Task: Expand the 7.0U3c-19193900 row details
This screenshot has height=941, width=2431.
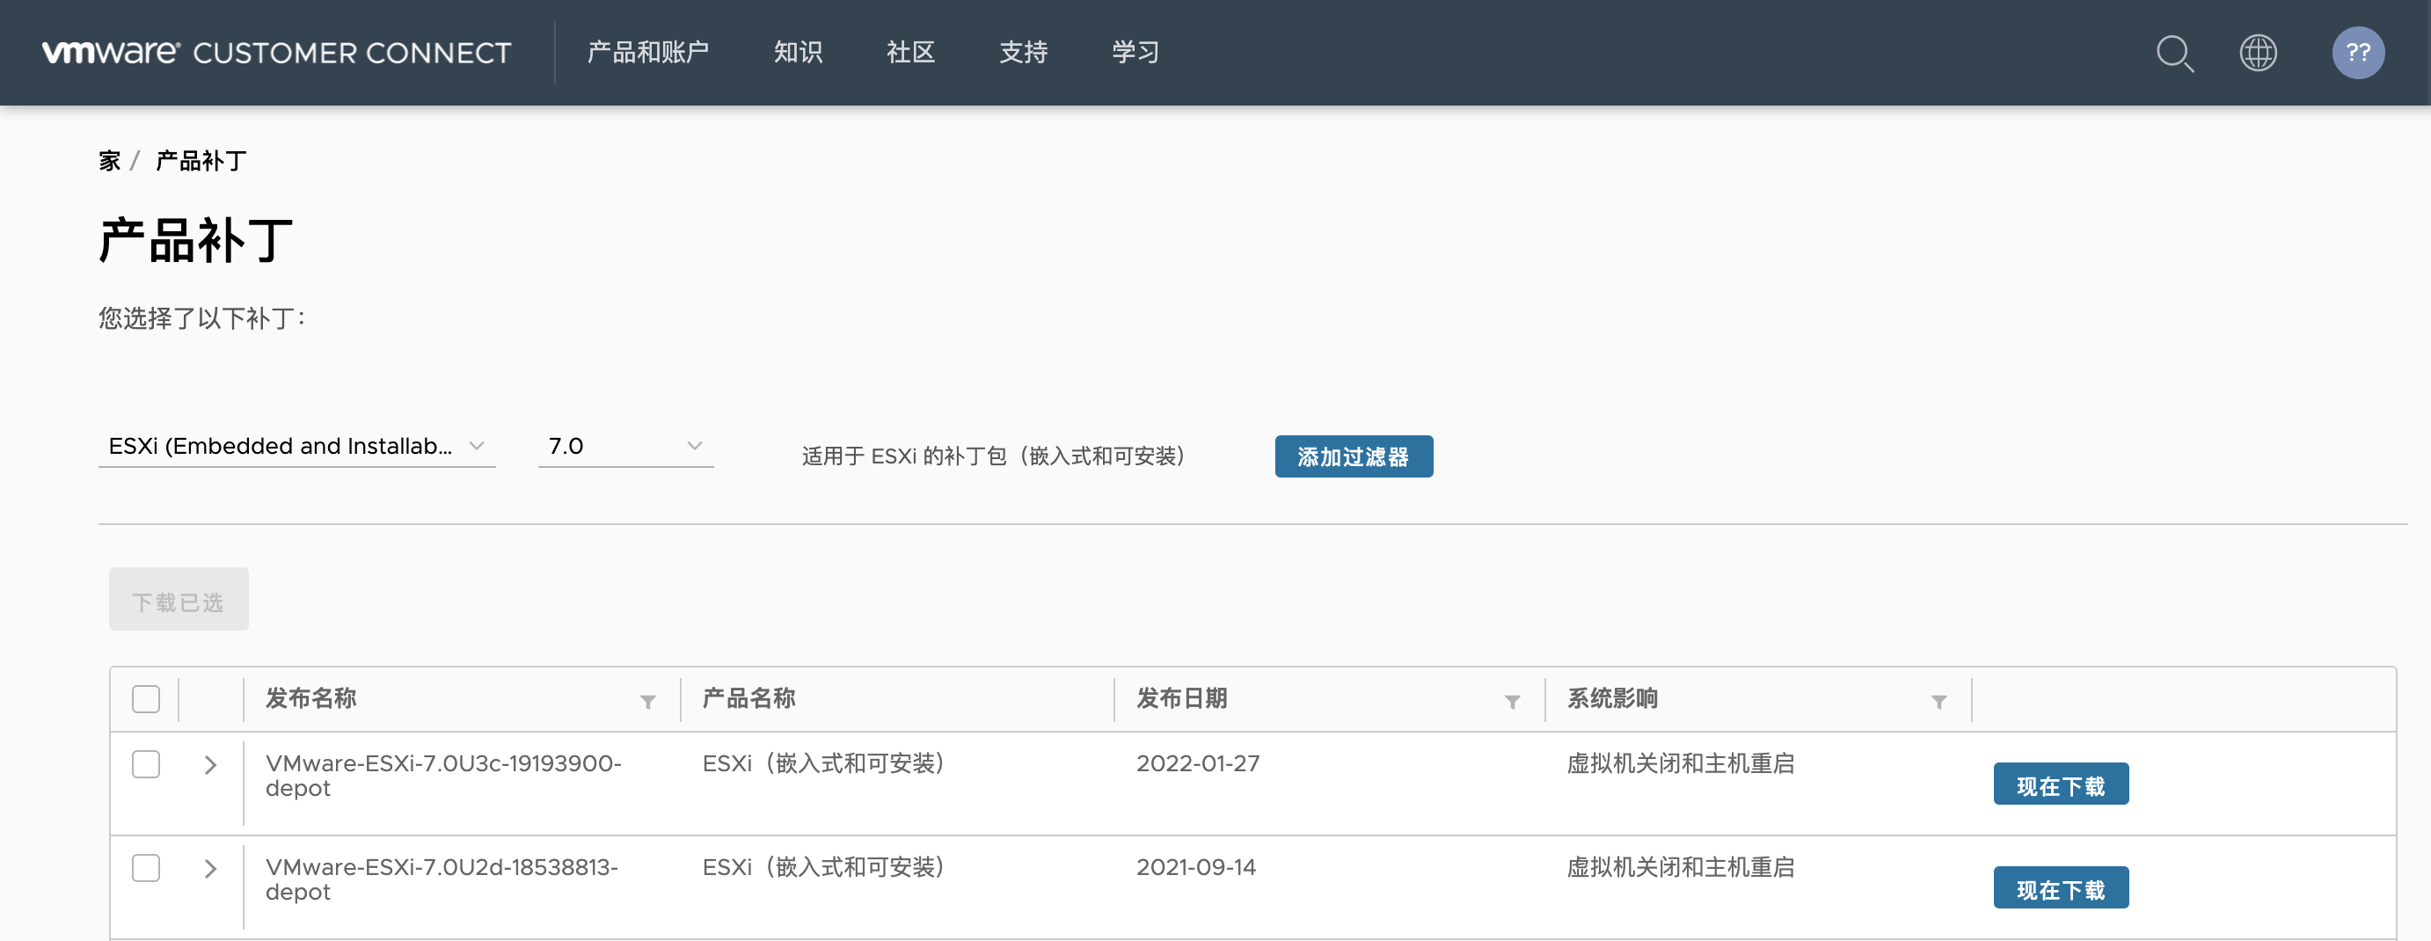Action: (210, 764)
